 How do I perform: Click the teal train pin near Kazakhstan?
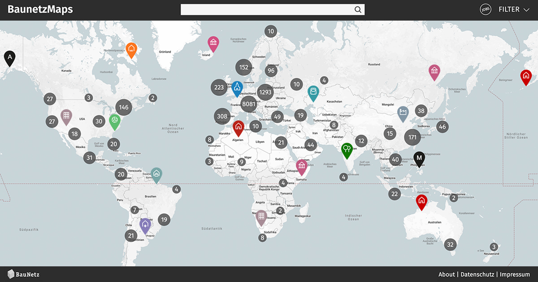[313, 92]
